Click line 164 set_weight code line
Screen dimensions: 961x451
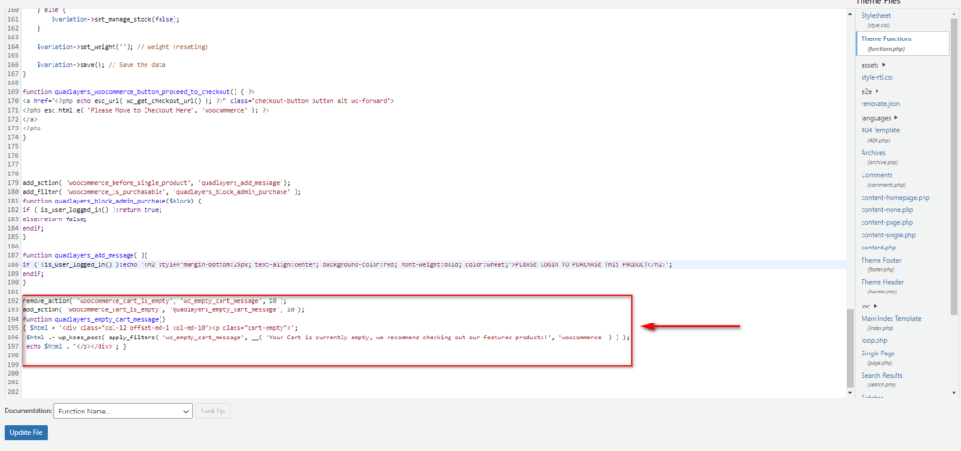click(123, 47)
